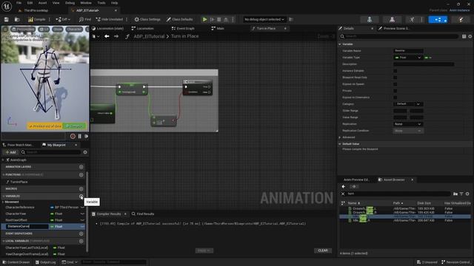Navigate back in graph history
This screenshot has width=474, height=266.
coord(107,36)
